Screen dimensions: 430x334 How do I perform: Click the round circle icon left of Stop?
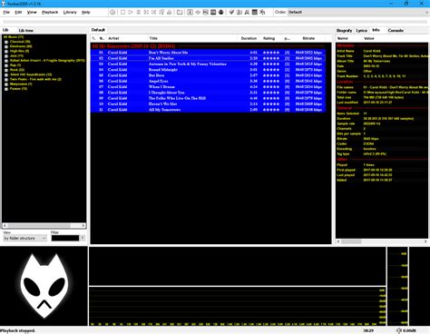click(112, 12)
